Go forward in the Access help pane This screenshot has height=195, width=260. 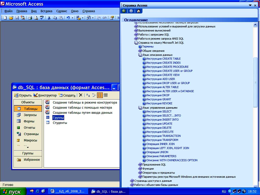[131, 11]
